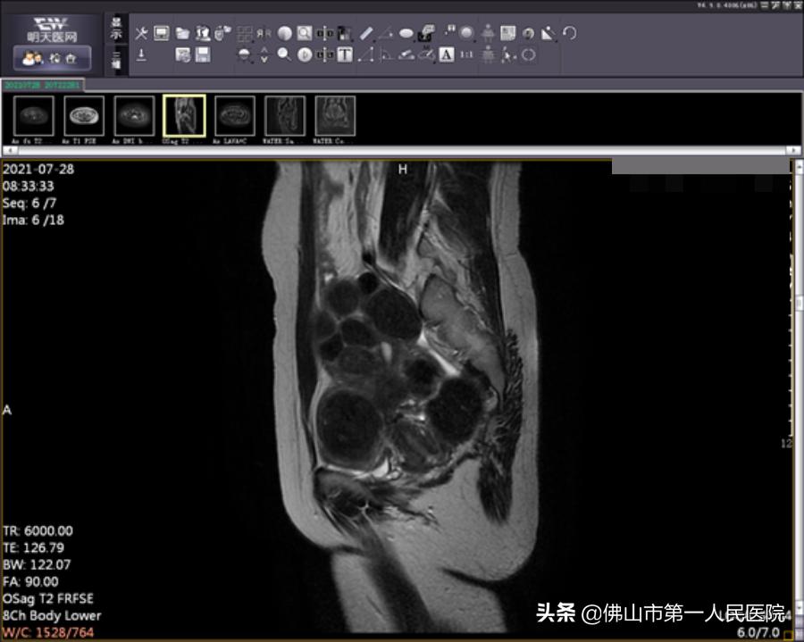Click the head profile icon
The height and width of the screenshot is (642, 804).
click(528, 34)
